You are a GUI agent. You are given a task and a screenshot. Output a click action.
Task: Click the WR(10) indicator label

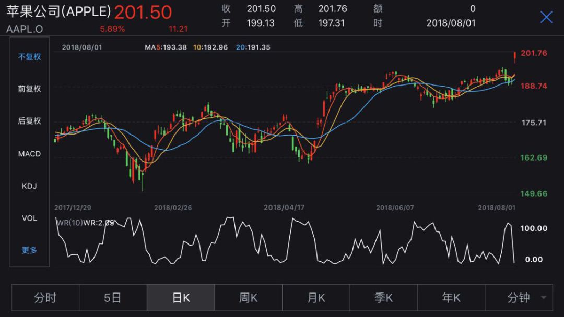68,223
